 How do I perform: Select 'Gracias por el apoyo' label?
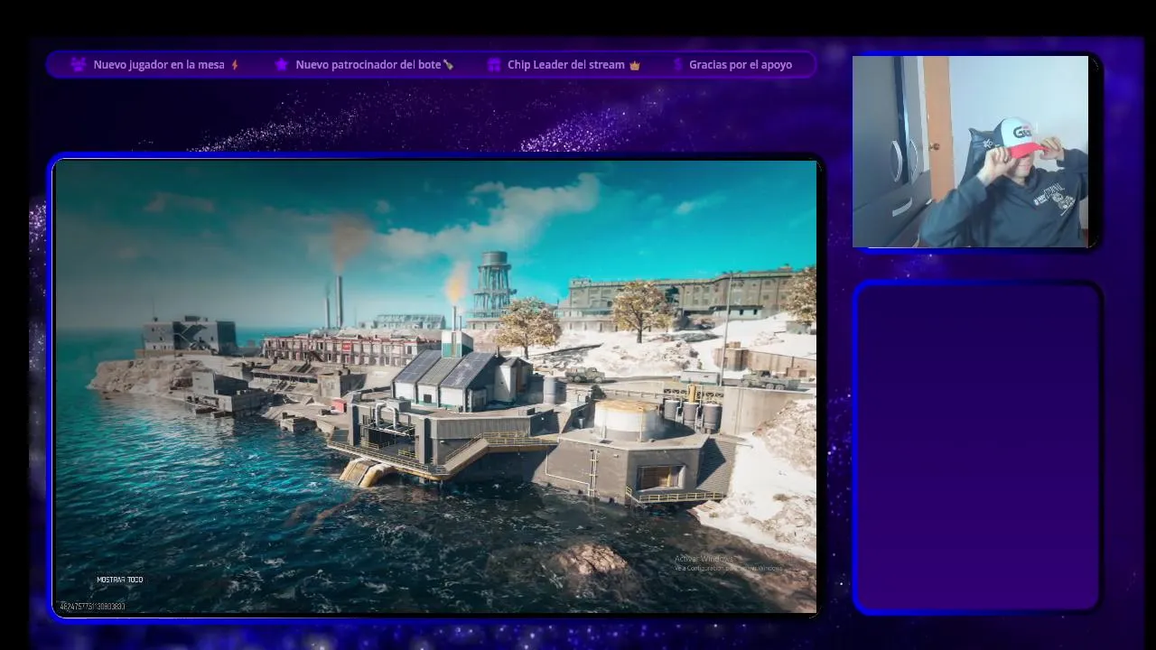pos(741,65)
